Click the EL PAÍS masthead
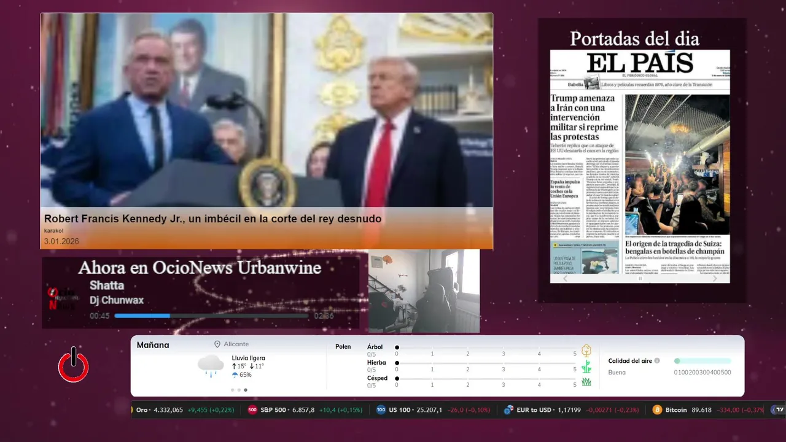Image resolution: width=786 pixels, height=442 pixels. tap(640, 63)
